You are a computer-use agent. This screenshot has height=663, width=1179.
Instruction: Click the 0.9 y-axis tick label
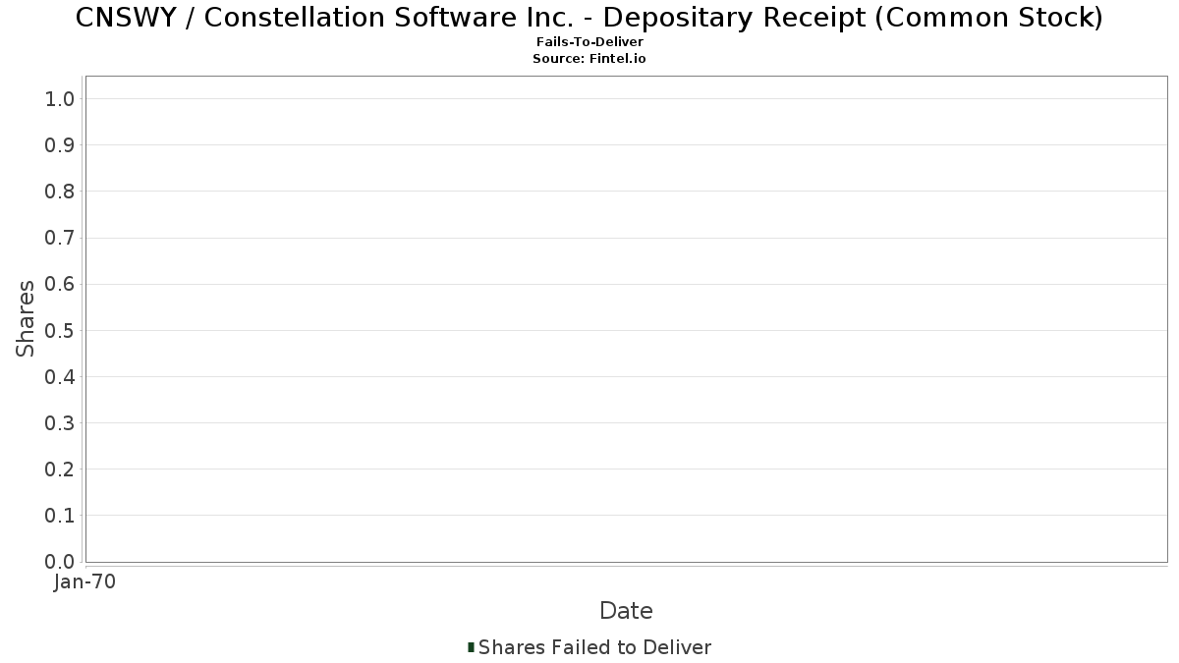(60, 145)
